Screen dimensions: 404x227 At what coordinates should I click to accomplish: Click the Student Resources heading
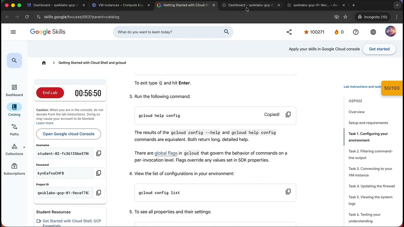(53, 212)
